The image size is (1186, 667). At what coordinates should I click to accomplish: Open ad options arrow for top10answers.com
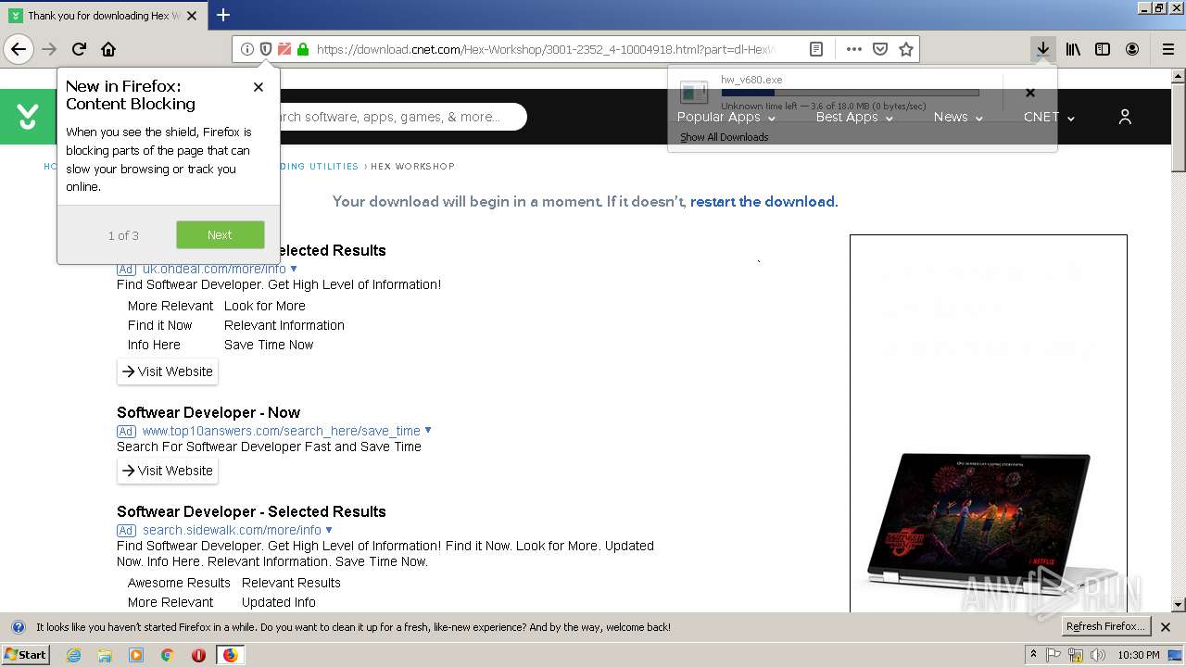click(x=428, y=431)
